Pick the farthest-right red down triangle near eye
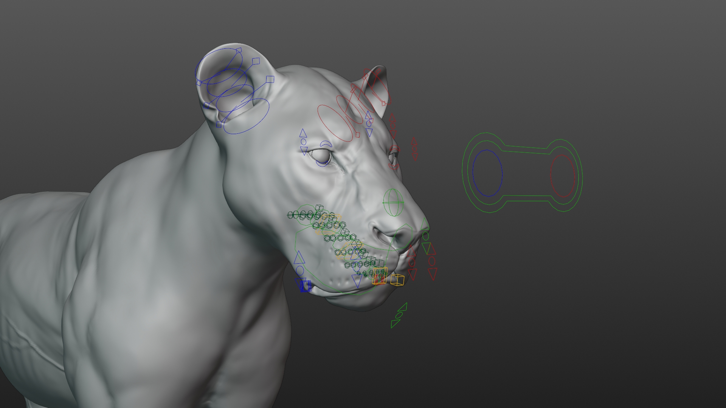The height and width of the screenshot is (408, 726). pos(415,157)
